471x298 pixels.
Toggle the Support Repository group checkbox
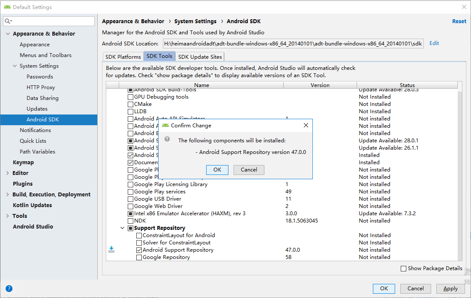pos(130,228)
